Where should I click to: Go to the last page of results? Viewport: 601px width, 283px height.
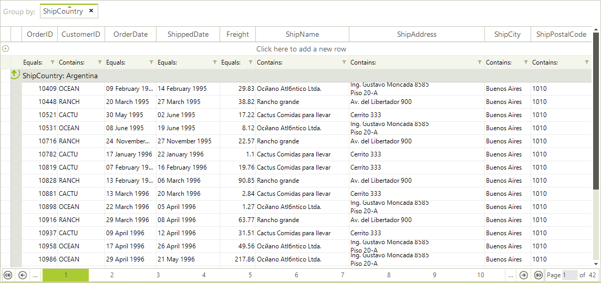pos(538,275)
